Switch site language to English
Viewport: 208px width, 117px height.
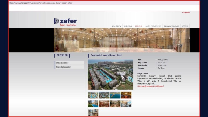(186, 12)
